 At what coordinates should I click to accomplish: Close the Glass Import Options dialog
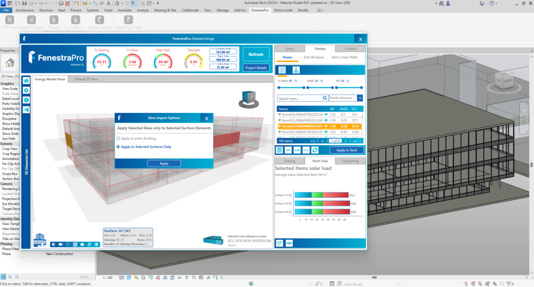pyautogui.click(x=207, y=118)
